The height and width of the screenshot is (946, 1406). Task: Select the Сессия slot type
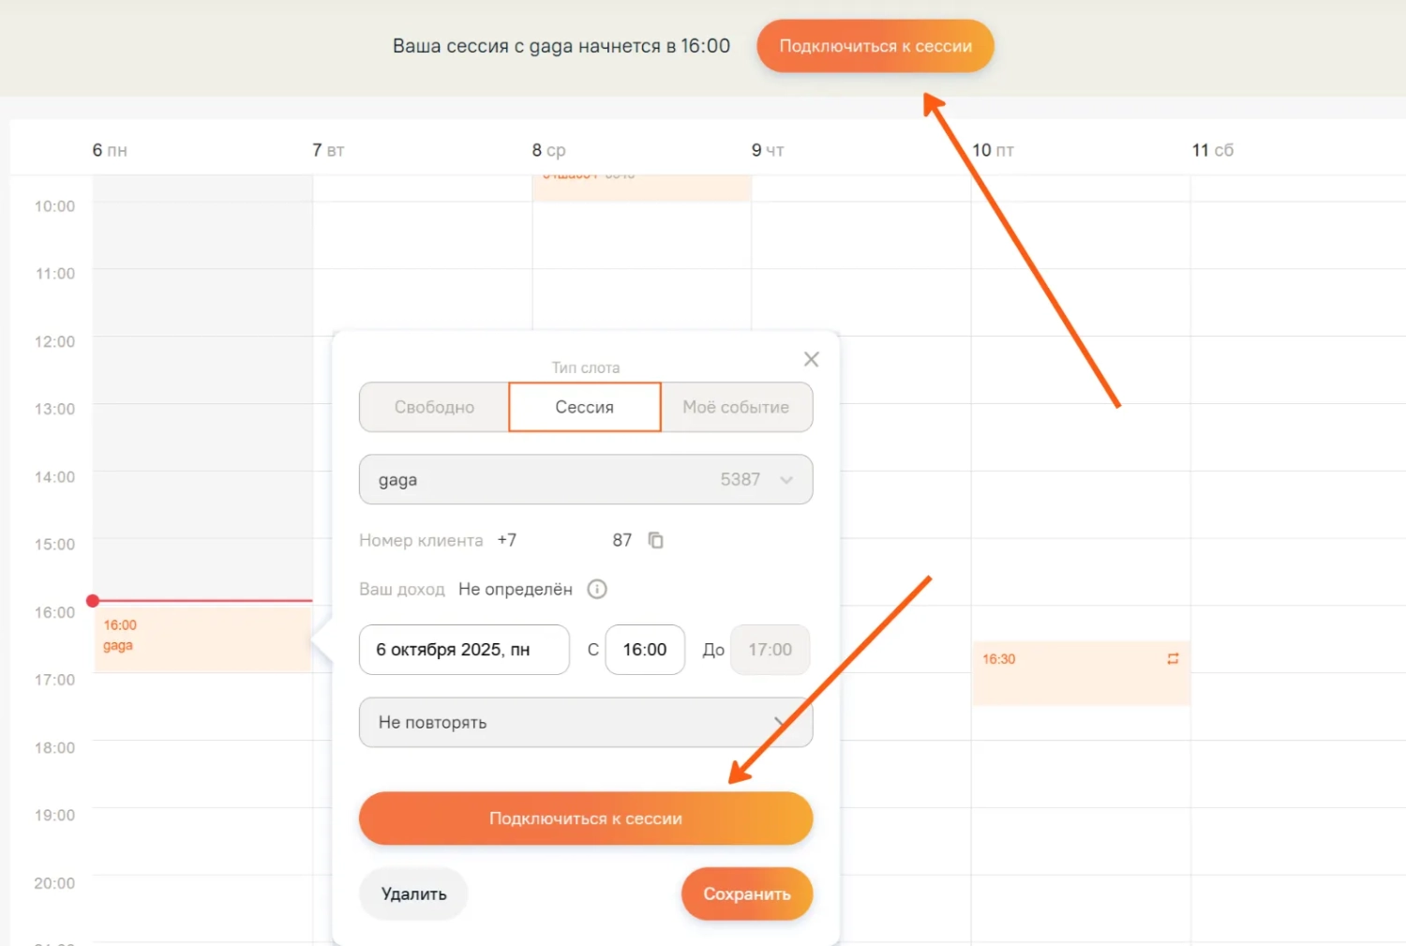click(x=585, y=407)
